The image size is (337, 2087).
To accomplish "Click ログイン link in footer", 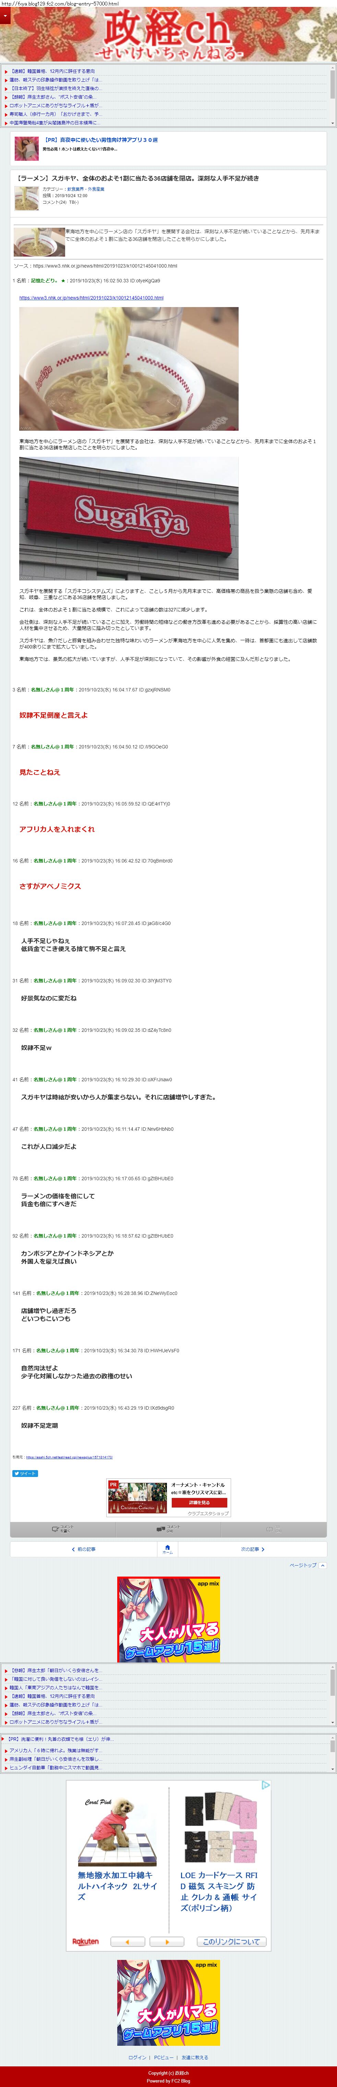I will click(x=137, y=2057).
